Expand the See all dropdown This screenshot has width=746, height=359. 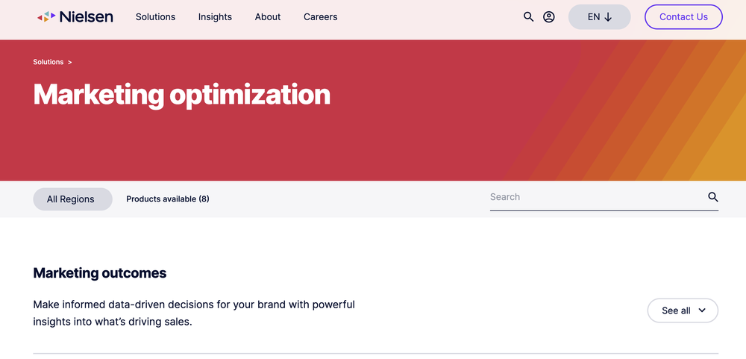683,310
